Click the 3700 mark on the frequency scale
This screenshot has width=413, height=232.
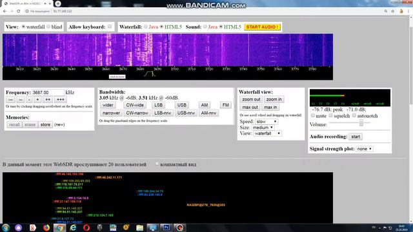[x=175, y=69]
